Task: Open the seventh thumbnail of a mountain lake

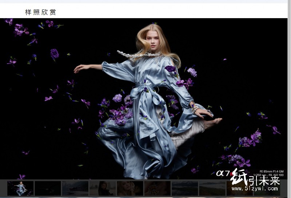Action: [185, 188]
